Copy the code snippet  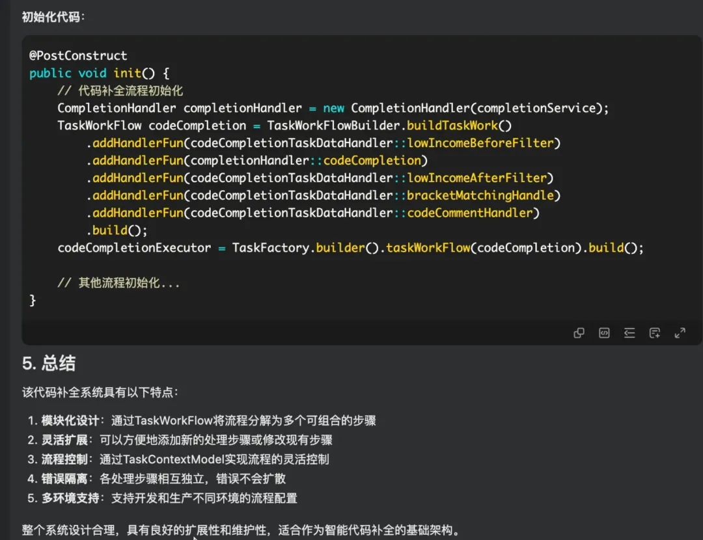click(579, 333)
